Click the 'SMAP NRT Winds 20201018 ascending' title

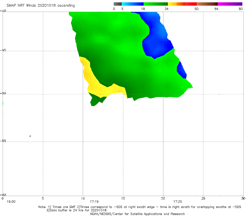click(x=41, y=6)
